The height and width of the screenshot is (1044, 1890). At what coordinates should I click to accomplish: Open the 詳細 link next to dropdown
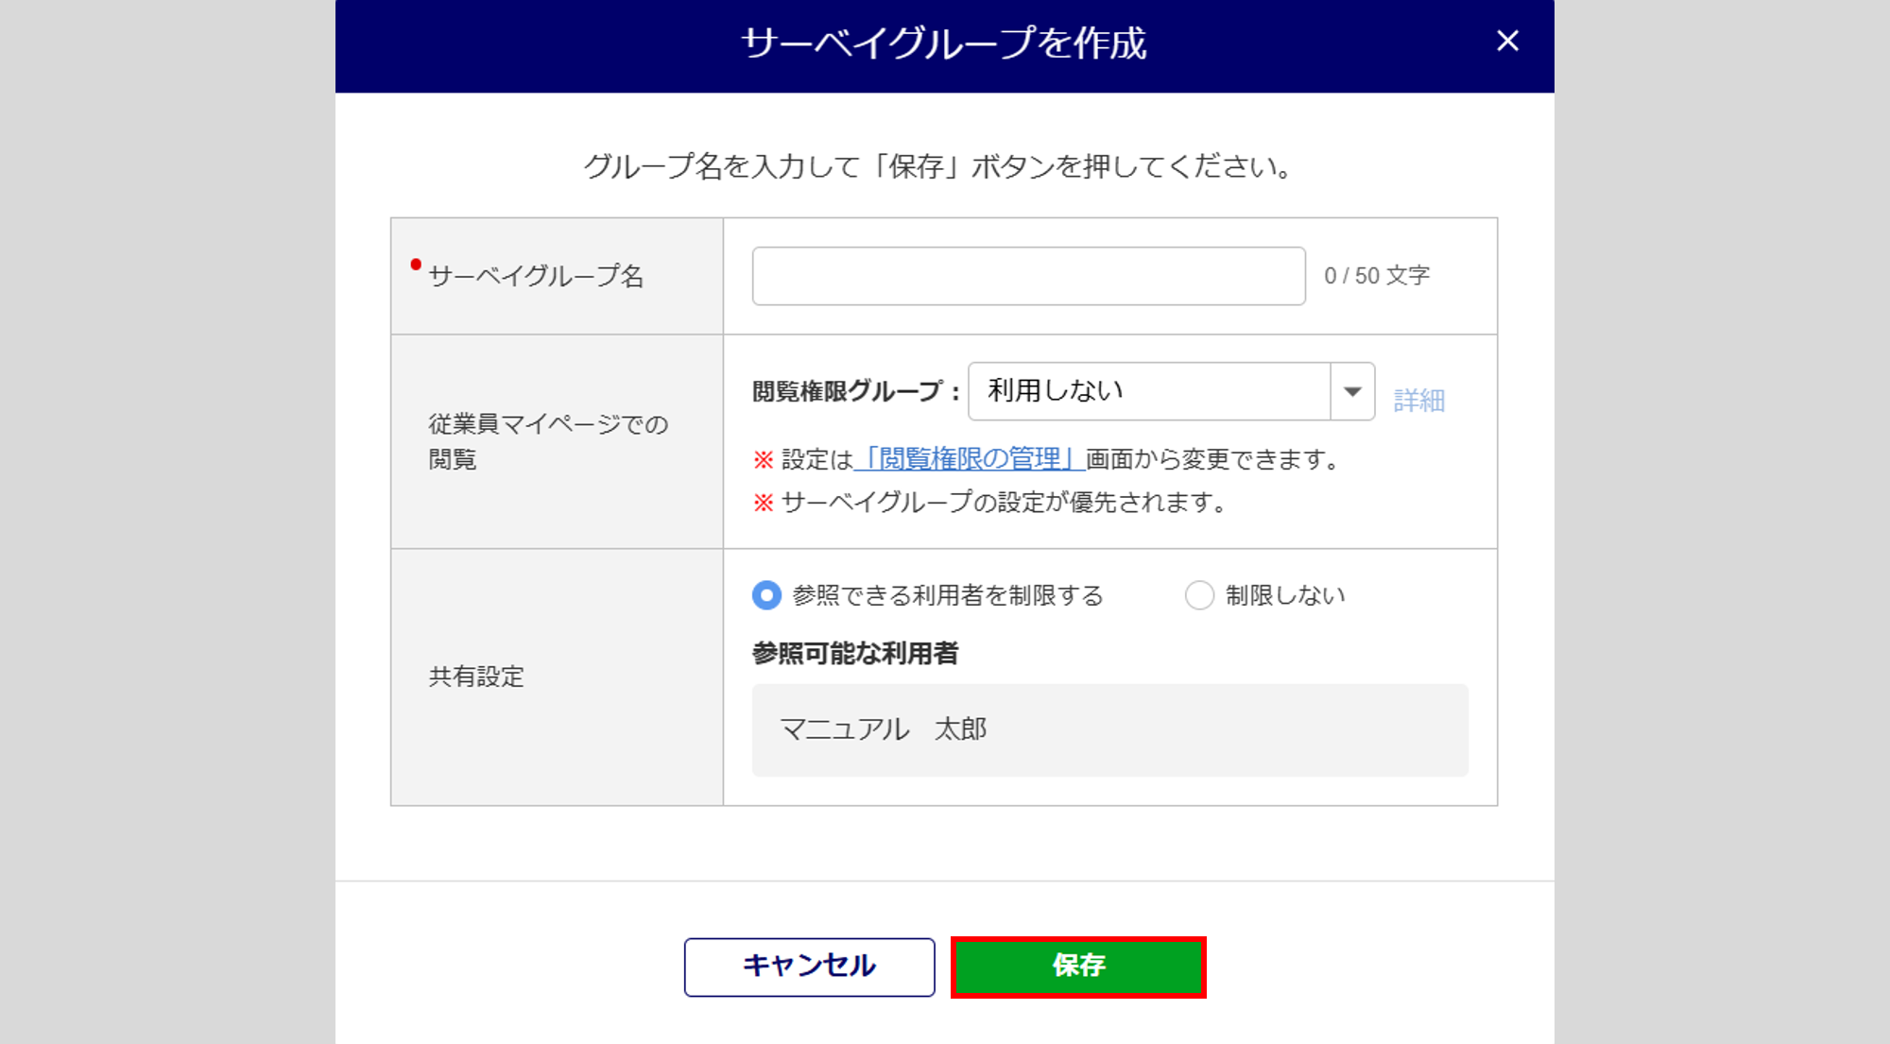1418,401
